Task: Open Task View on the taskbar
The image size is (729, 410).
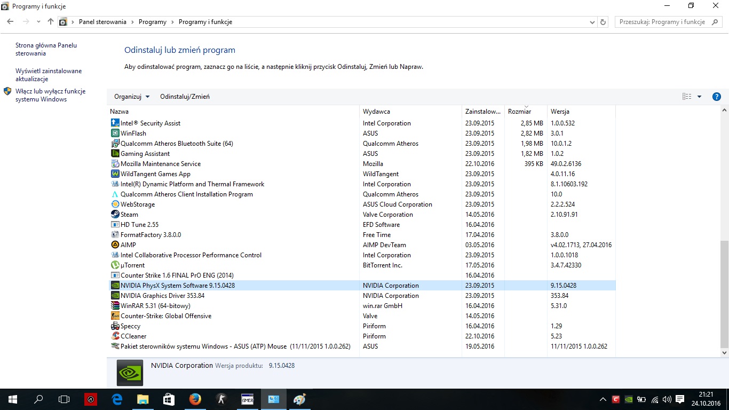Action: tap(64, 399)
